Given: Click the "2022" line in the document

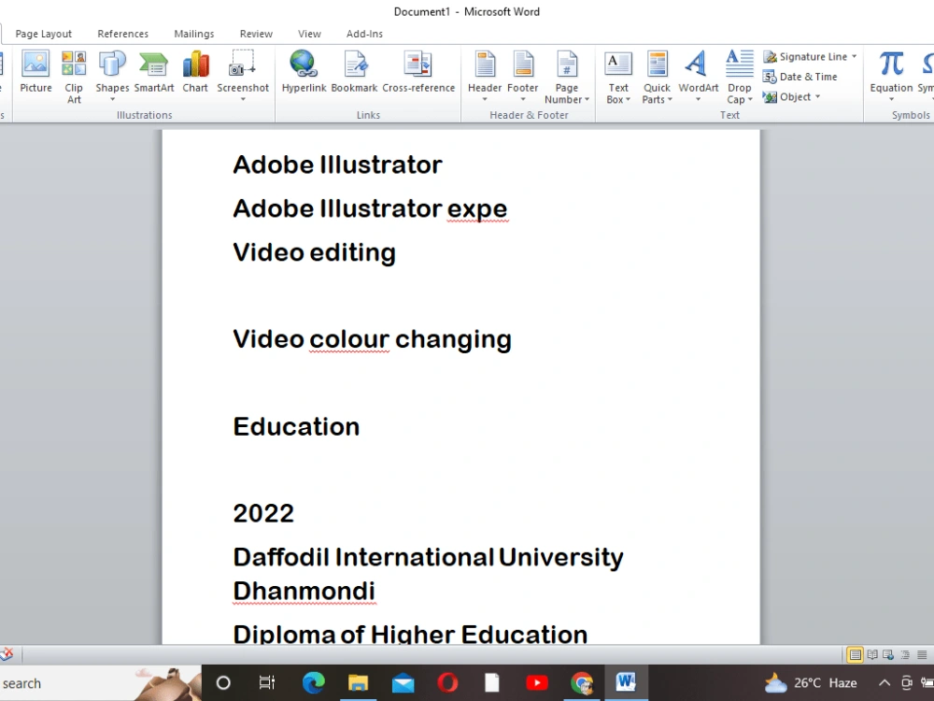Looking at the screenshot, I should coord(263,514).
